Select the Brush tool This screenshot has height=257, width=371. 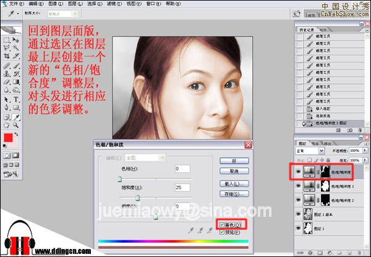(16, 65)
